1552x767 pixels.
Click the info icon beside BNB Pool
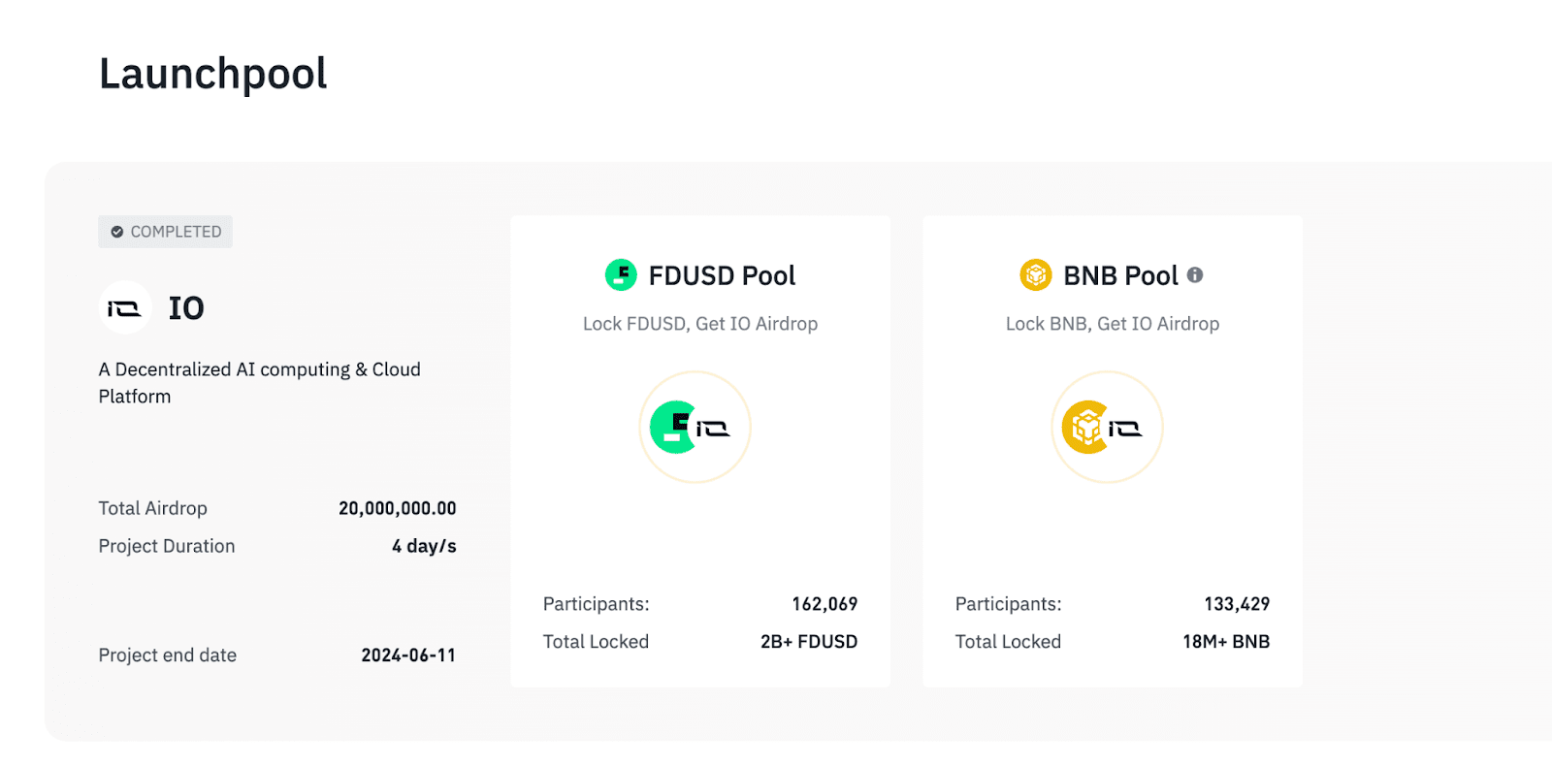pyautogui.click(x=1195, y=275)
